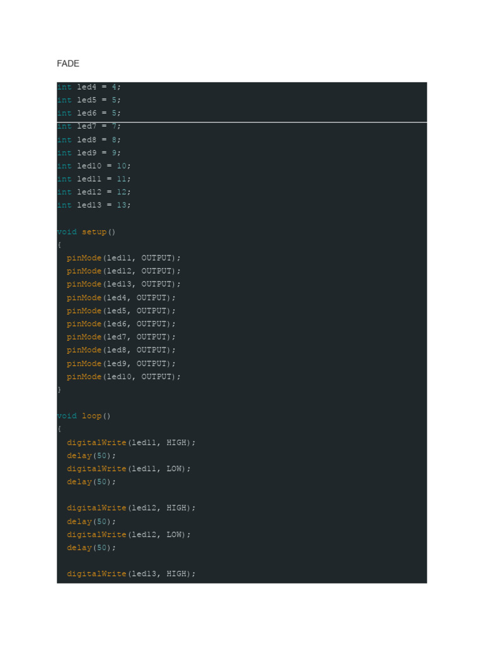Click the horizontal page-break line in code

click(x=252, y=122)
